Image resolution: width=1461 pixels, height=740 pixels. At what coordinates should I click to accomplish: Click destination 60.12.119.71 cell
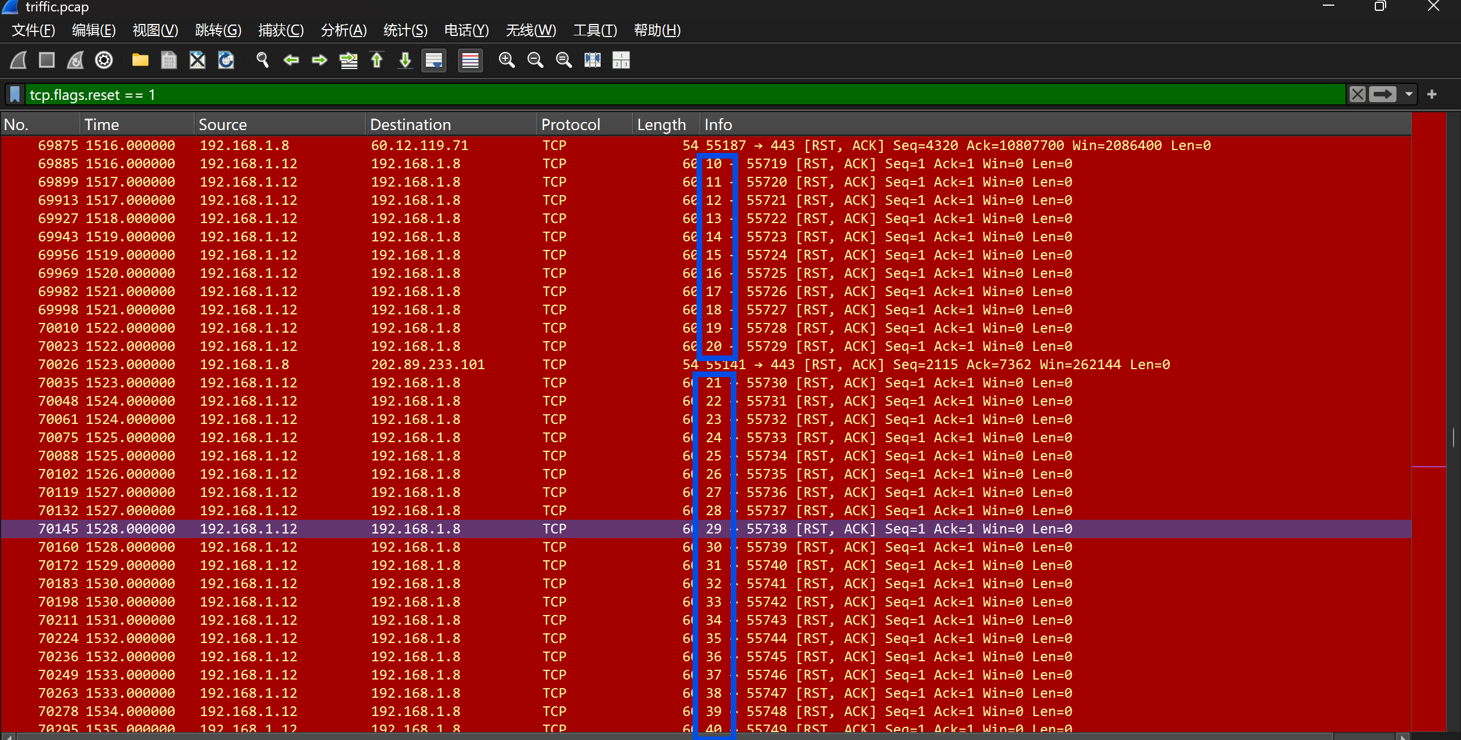pyautogui.click(x=420, y=145)
